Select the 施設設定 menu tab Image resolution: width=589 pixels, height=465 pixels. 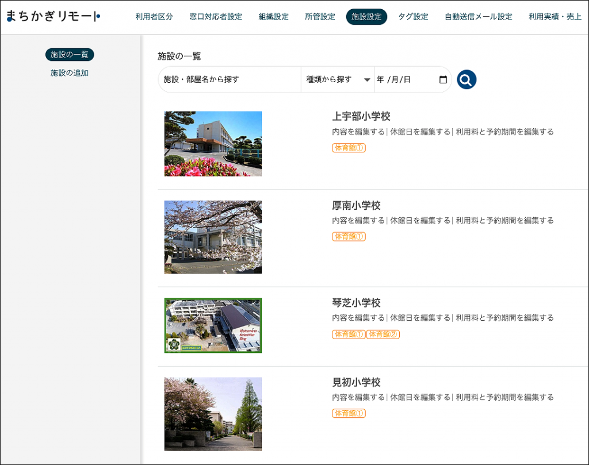(x=366, y=17)
